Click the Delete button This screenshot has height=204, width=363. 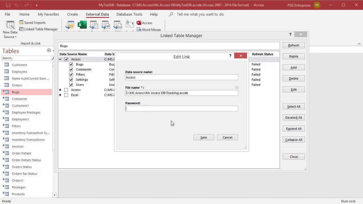point(294,78)
